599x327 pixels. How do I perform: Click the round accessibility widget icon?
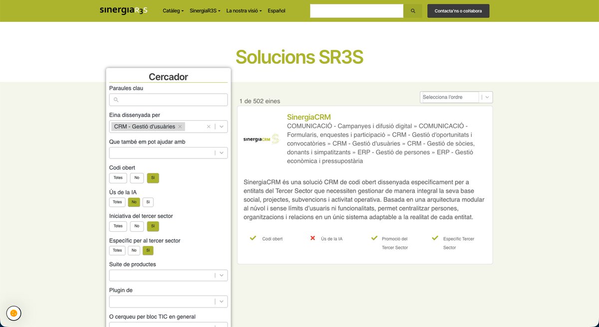tap(14, 313)
